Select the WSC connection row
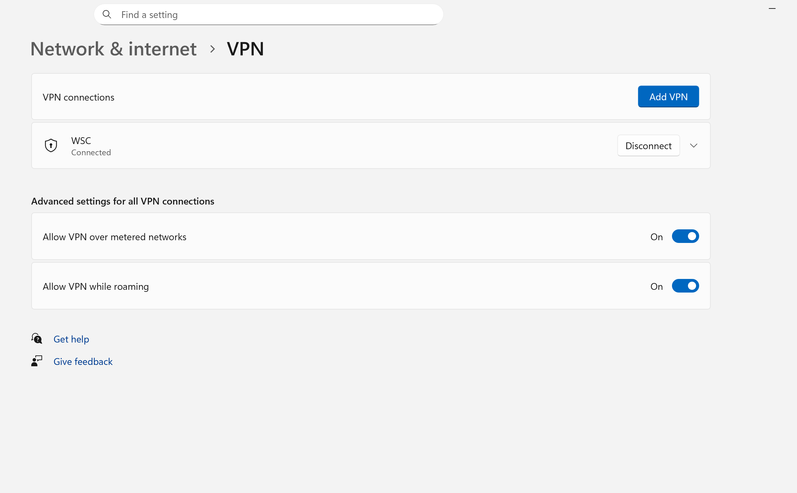Image resolution: width=797 pixels, height=493 pixels. [371, 145]
